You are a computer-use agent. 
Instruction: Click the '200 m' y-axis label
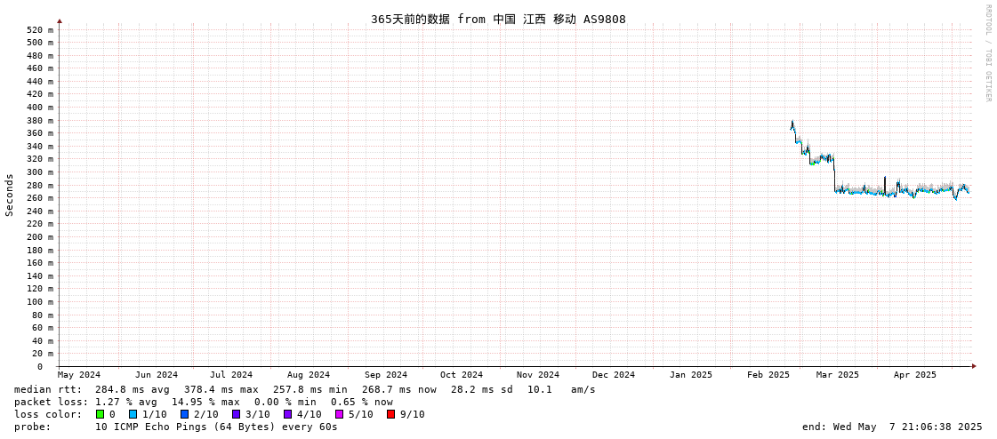(x=41, y=237)
